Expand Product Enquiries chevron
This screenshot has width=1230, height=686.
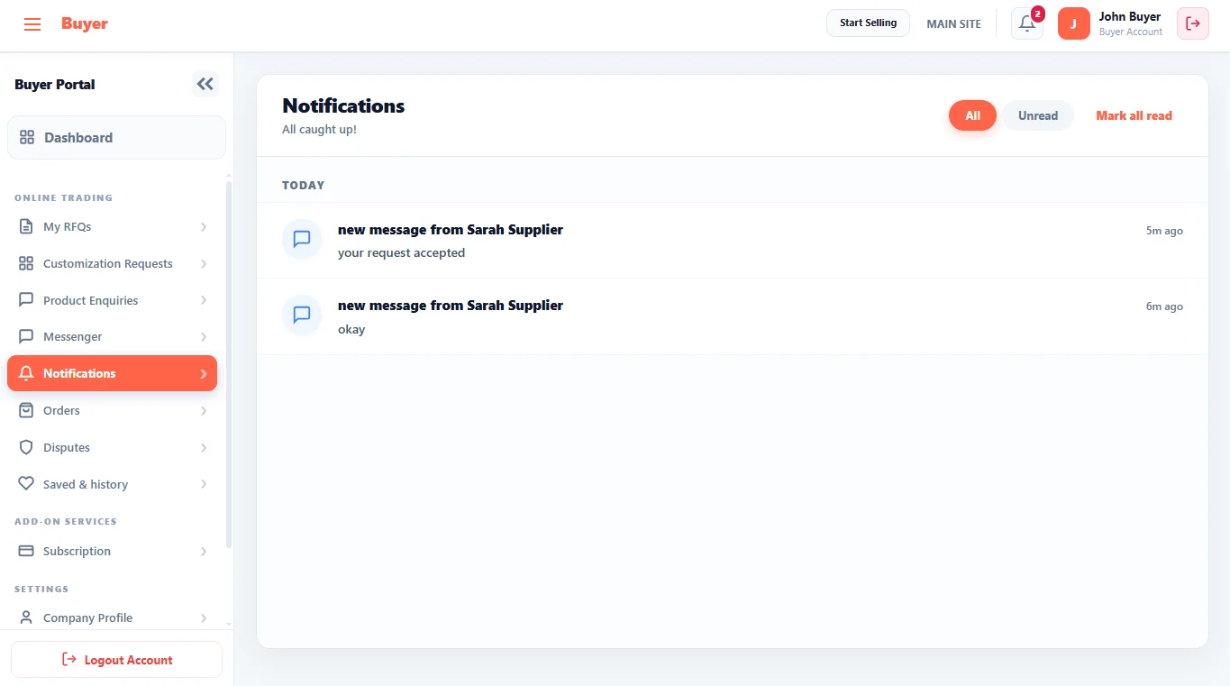[204, 300]
